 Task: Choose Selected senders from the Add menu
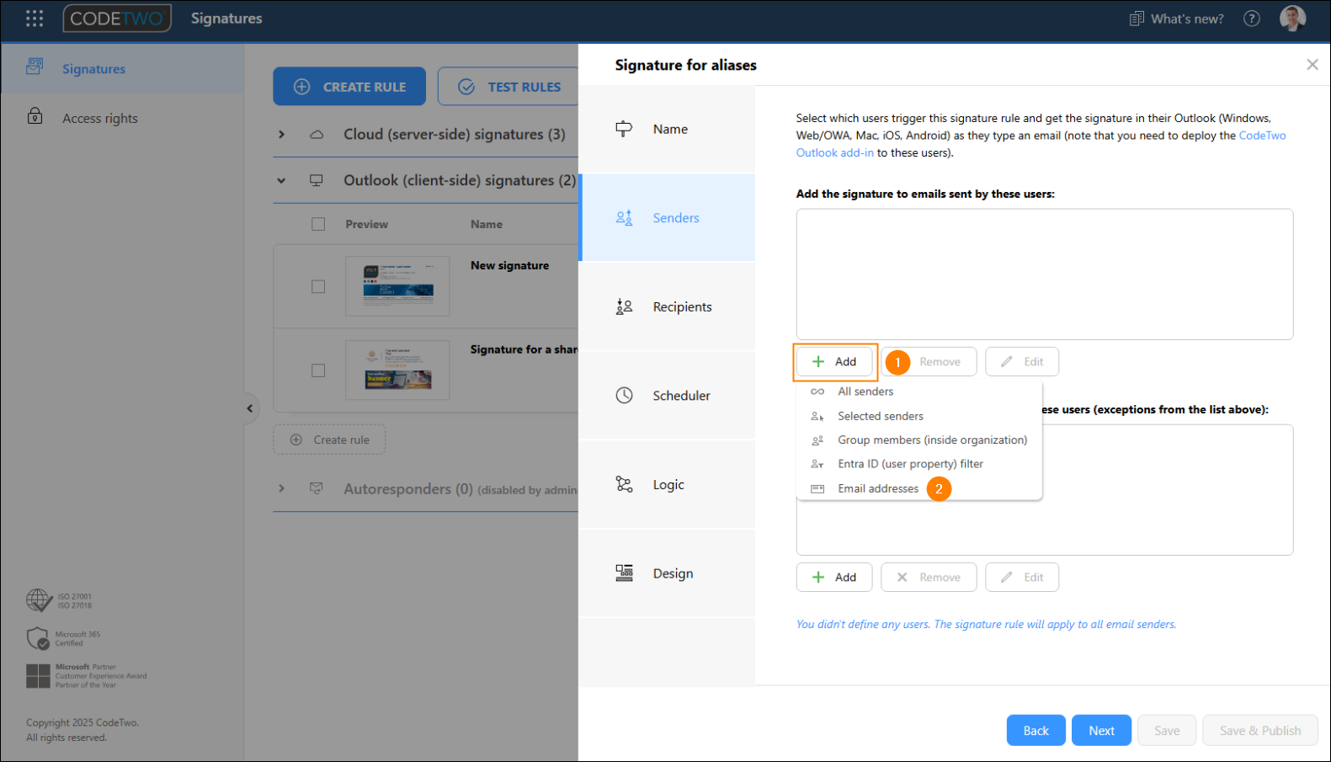[x=919, y=416]
